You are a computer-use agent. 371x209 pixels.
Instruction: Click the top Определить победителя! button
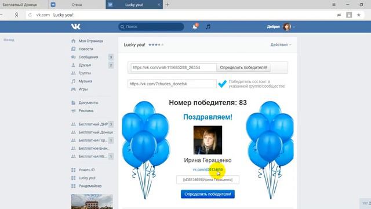(243, 67)
